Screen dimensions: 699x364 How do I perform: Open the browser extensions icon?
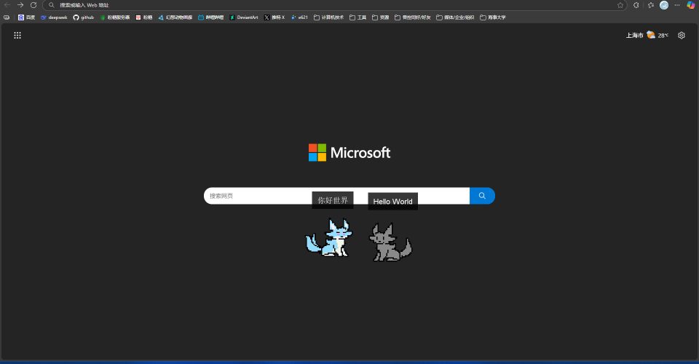[x=636, y=5]
